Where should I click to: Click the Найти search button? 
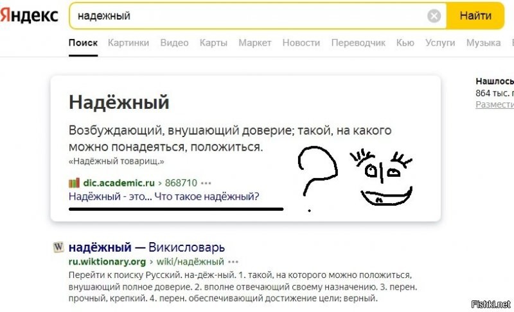point(475,15)
